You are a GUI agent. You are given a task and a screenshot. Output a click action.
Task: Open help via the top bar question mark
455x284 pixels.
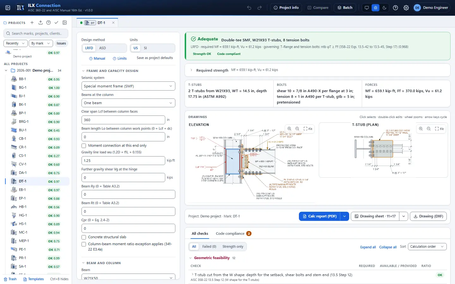tap(395, 8)
